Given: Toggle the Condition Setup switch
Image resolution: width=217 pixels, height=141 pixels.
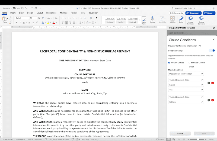Looking at the screenshot, I should tap(212, 50).
